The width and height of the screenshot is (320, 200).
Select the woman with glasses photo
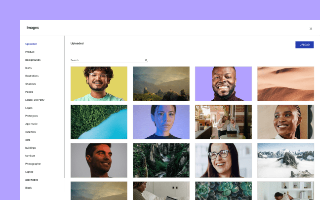click(x=223, y=160)
